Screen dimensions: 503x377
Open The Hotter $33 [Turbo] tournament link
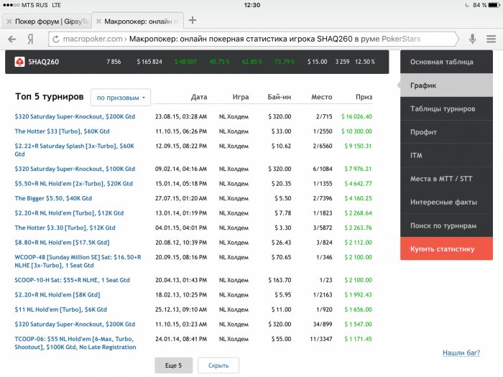[x=62, y=131]
